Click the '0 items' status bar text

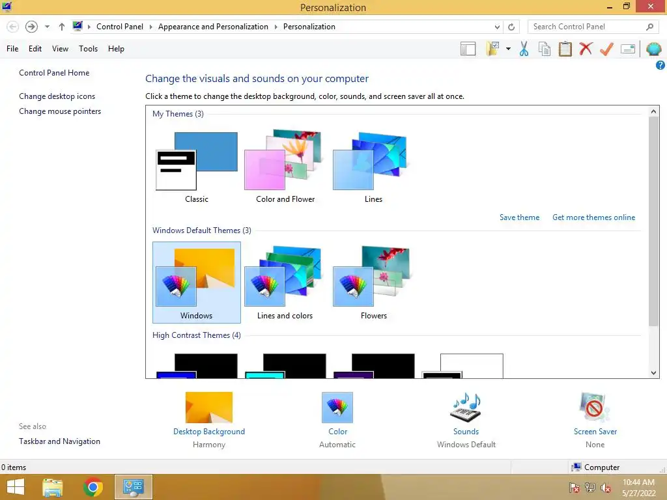point(14,467)
